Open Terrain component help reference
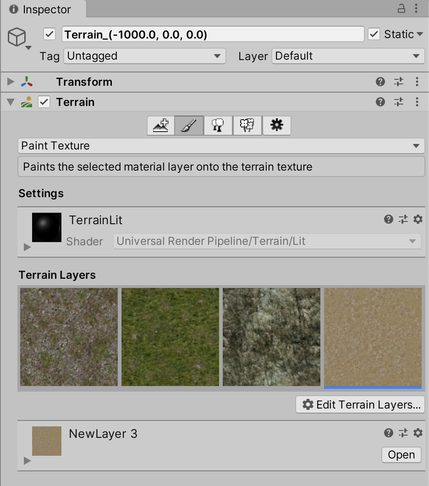 [380, 102]
